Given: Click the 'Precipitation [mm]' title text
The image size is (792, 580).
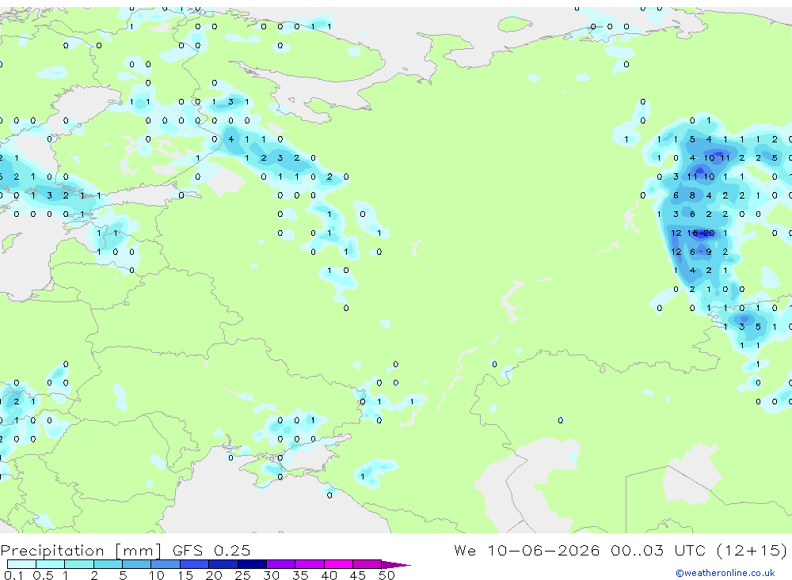Looking at the screenshot, I should (81, 551).
